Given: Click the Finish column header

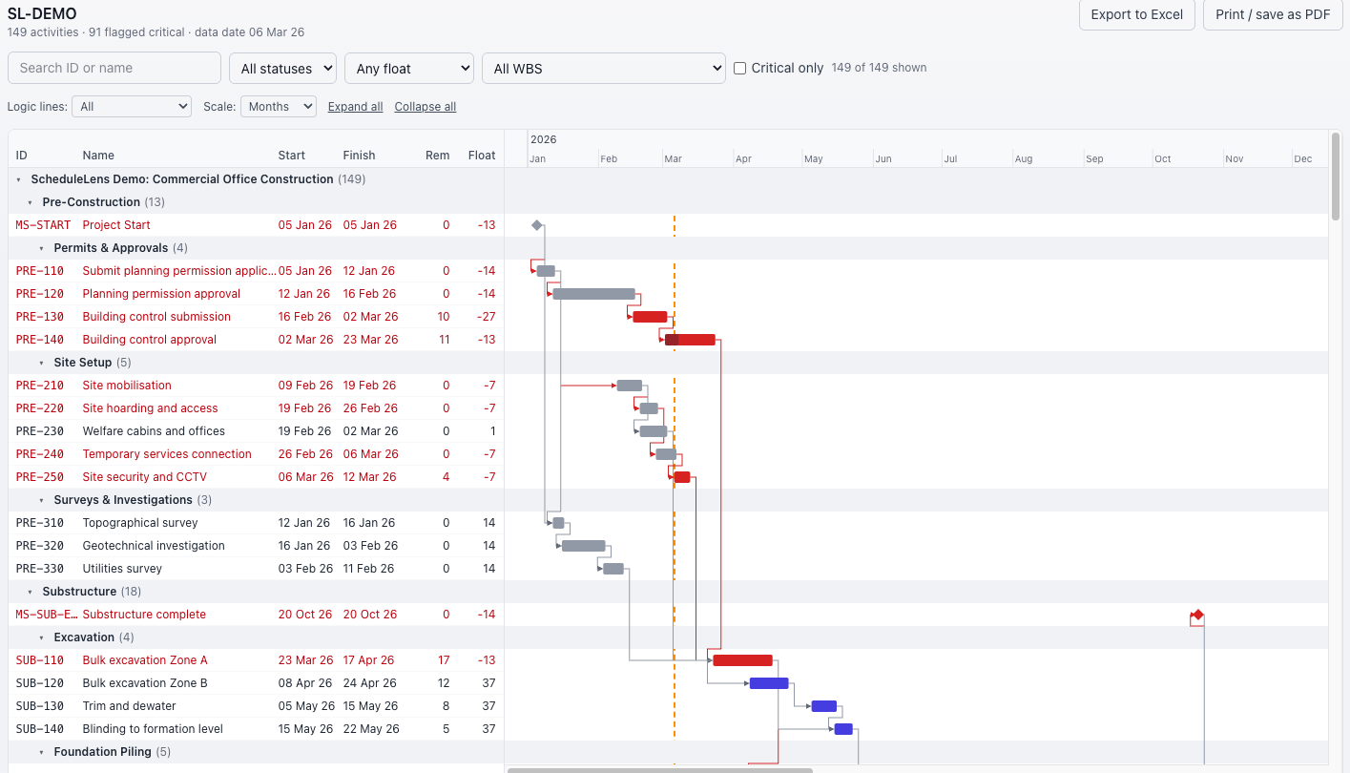Looking at the screenshot, I should [359, 156].
